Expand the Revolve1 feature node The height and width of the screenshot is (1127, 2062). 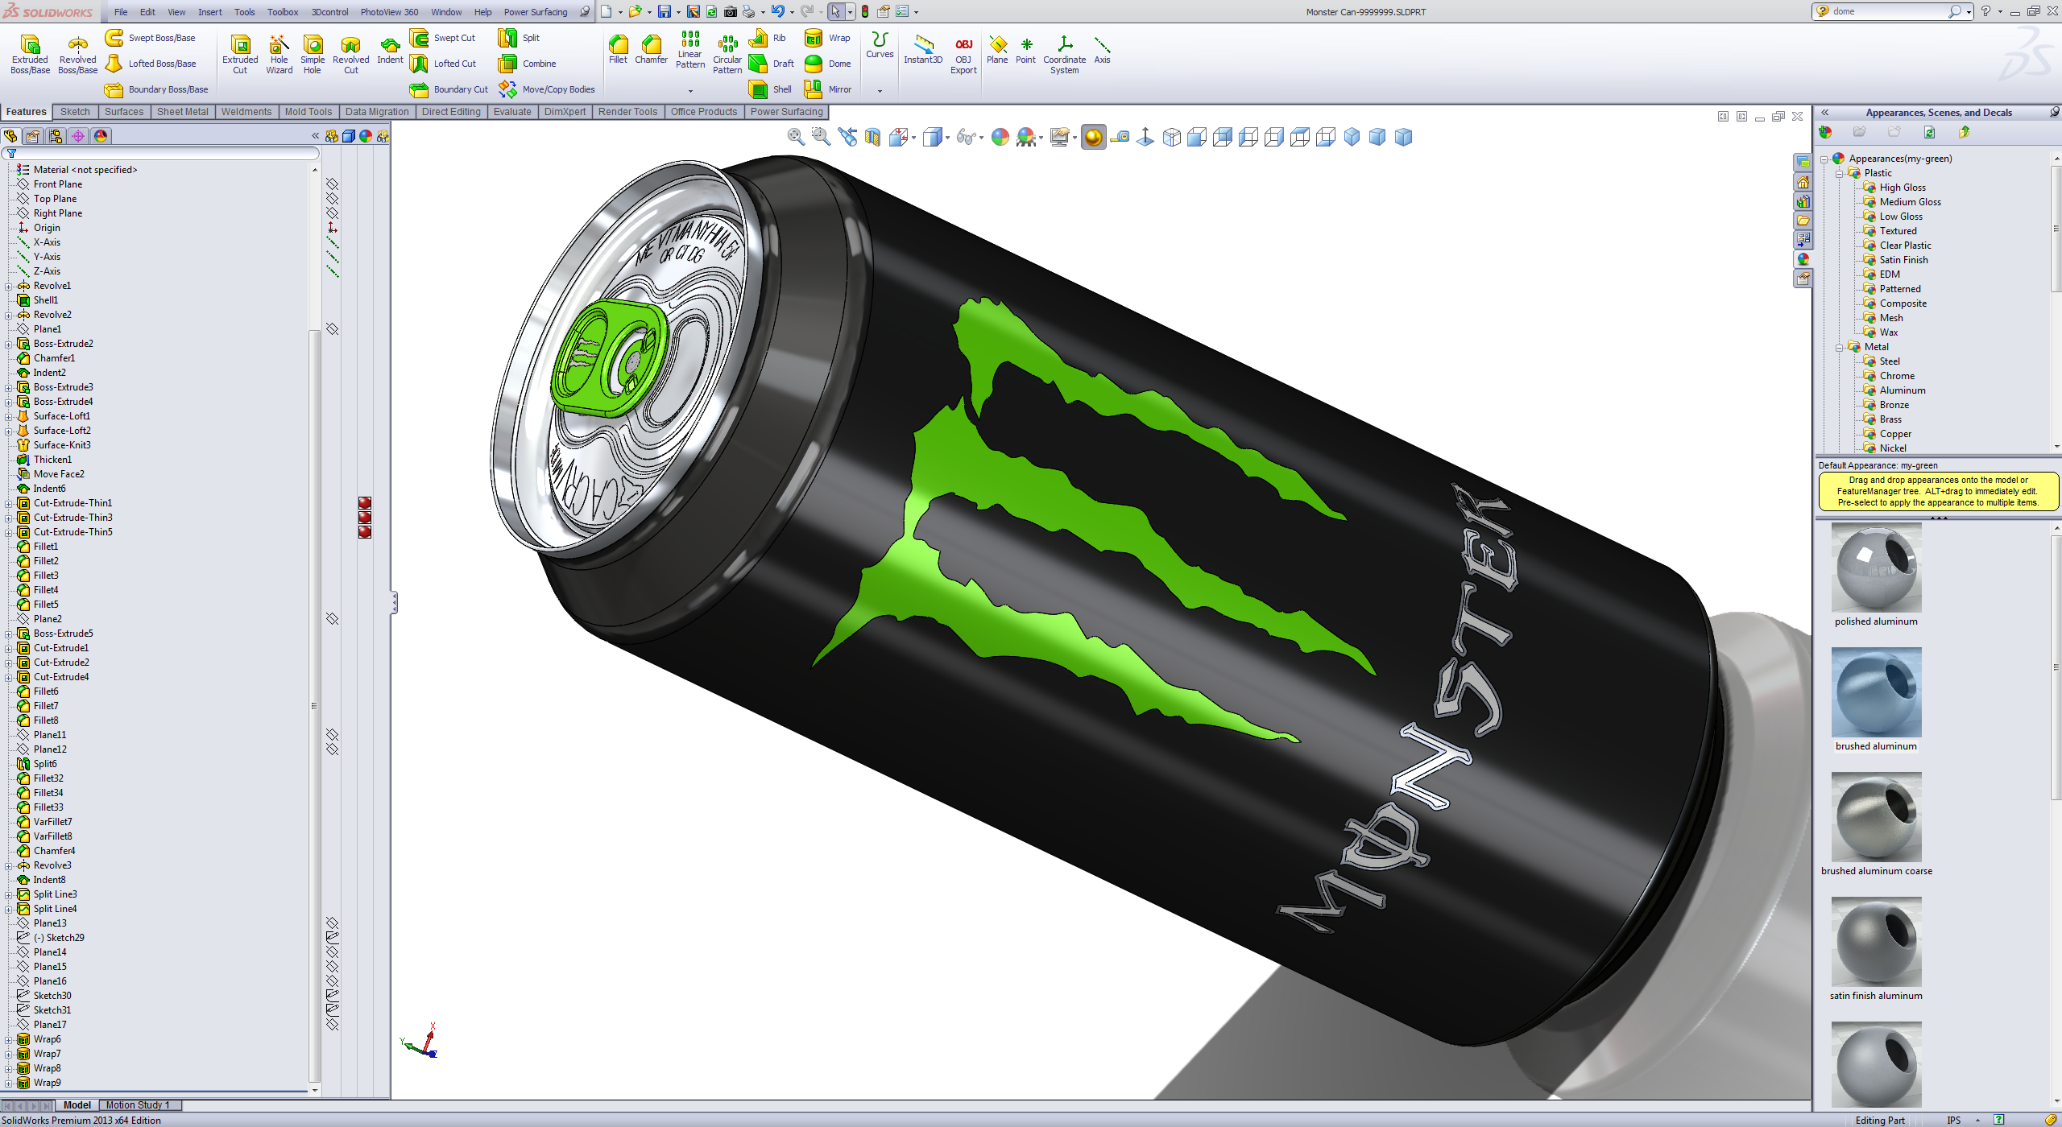coord(9,286)
